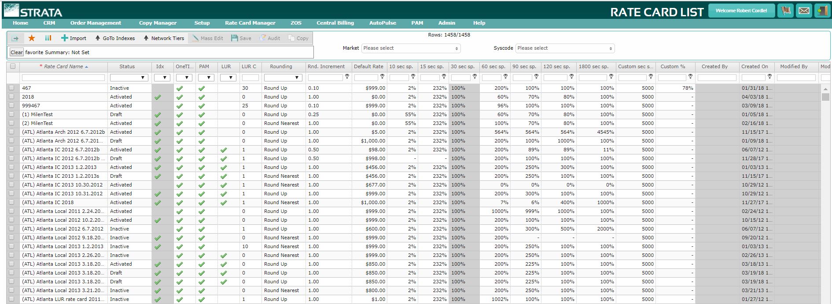Click the Clear favorite button
The height and width of the screenshot is (304, 832).
point(17,52)
